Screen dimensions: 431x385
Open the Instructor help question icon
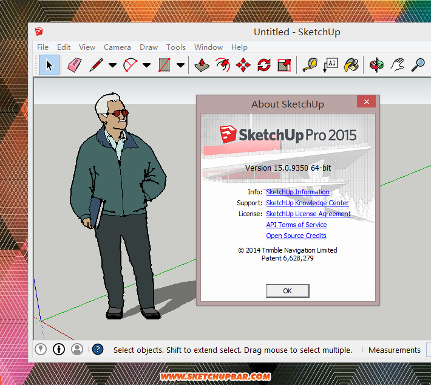tap(98, 349)
